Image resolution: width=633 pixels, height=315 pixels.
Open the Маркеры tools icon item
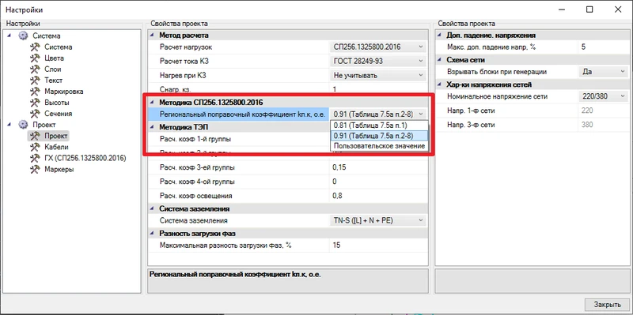coord(35,169)
